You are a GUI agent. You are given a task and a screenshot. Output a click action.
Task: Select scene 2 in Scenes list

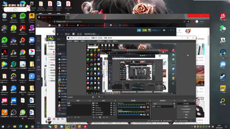79,105
